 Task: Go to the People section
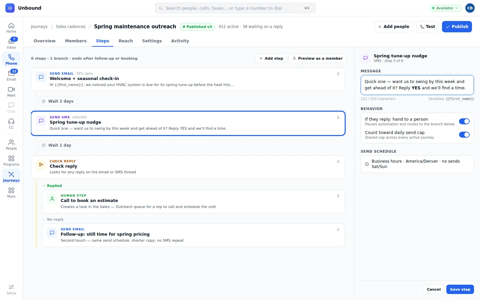coord(11,145)
